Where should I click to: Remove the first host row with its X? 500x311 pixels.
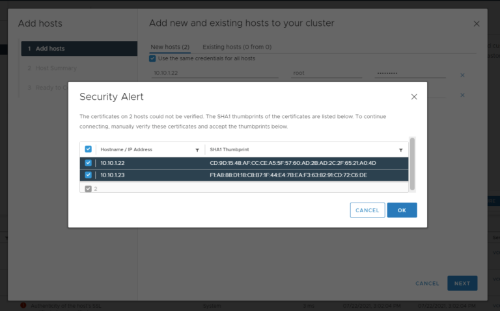pyautogui.click(x=462, y=75)
